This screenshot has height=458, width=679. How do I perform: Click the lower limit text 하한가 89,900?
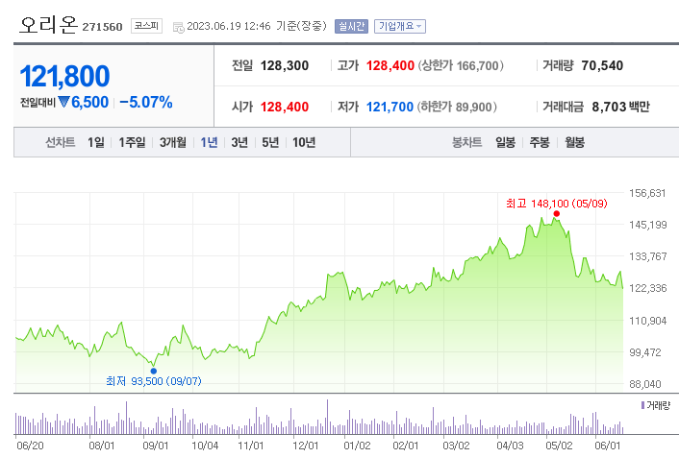click(x=457, y=107)
